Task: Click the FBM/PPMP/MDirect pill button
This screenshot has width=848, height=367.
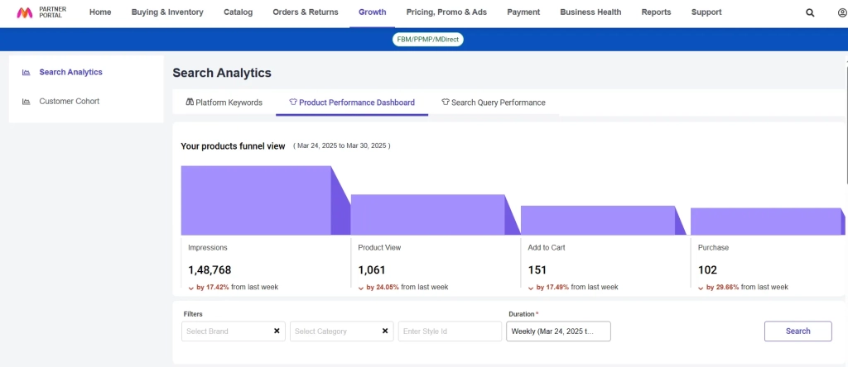Action: coord(428,40)
